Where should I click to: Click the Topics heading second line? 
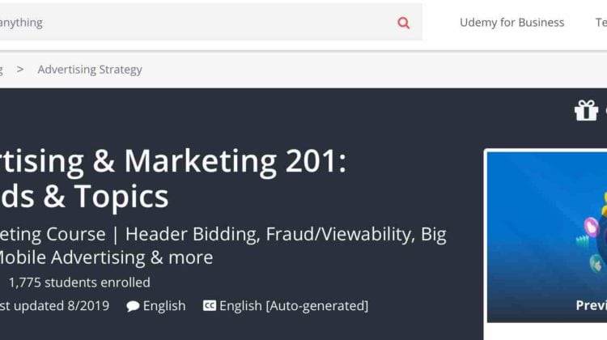coord(84,196)
